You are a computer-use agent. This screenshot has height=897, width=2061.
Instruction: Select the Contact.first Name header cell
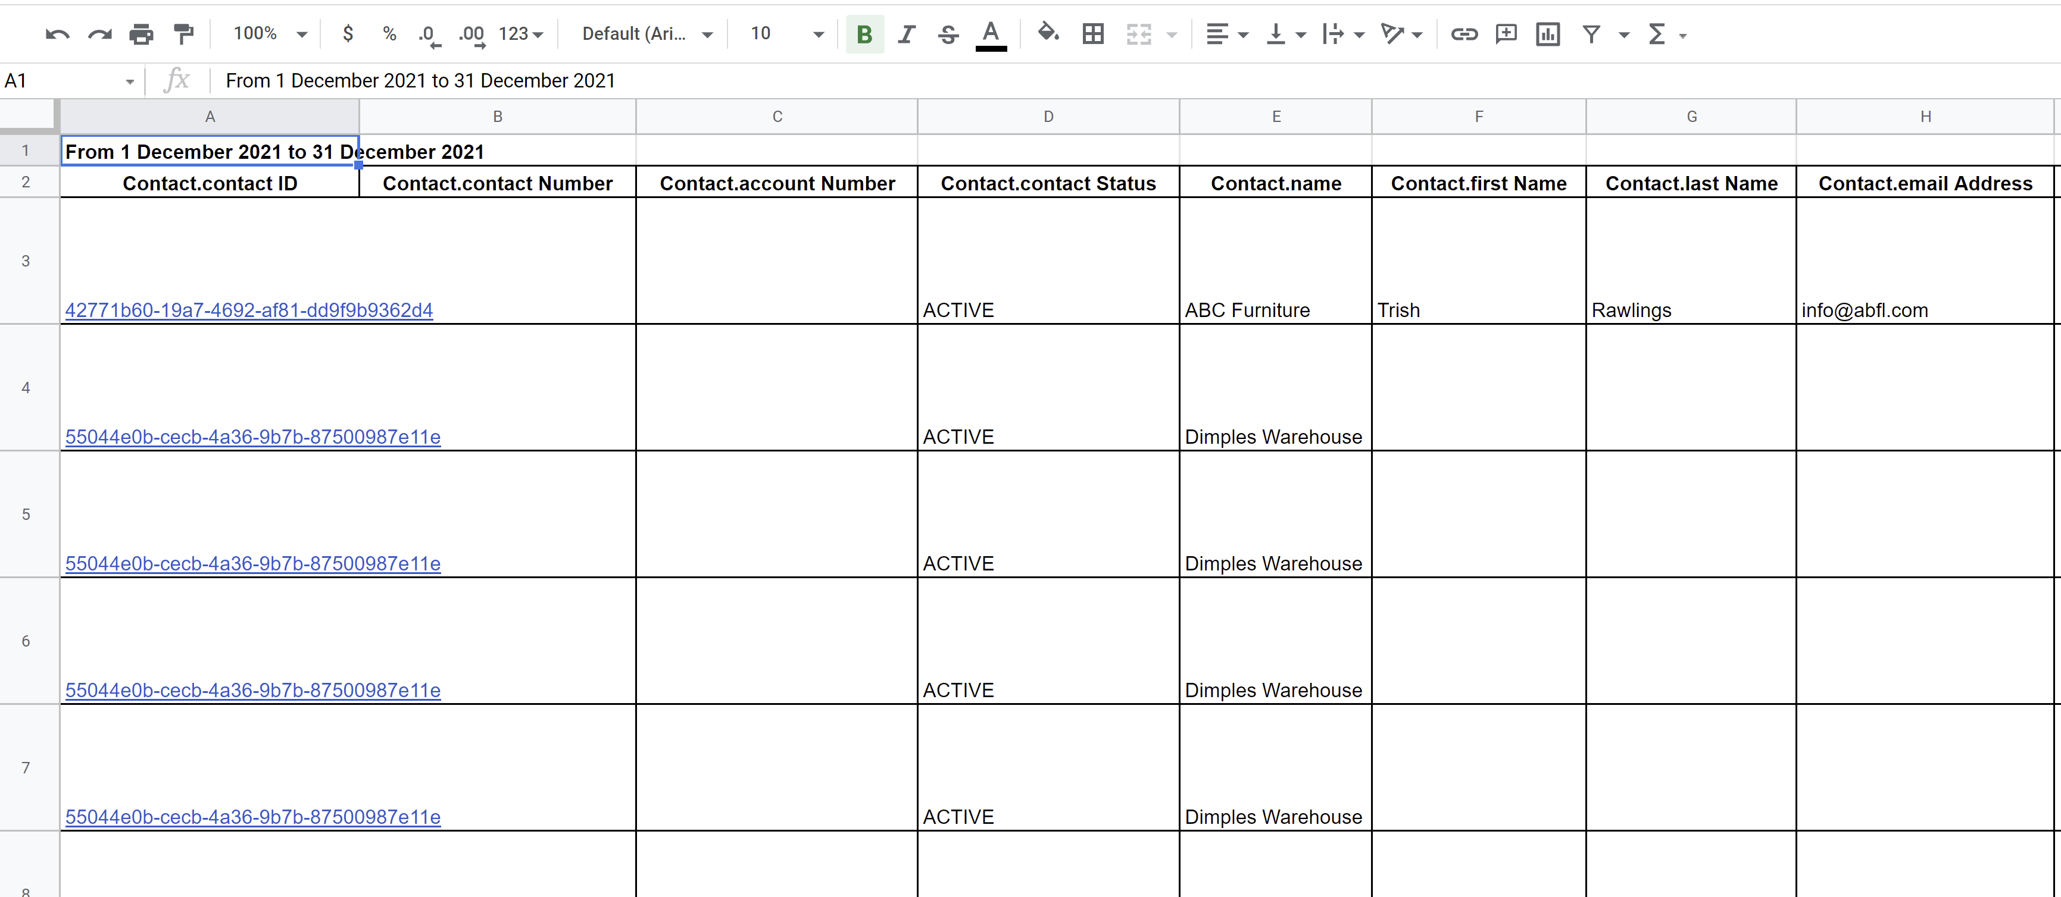coord(1479,182)
